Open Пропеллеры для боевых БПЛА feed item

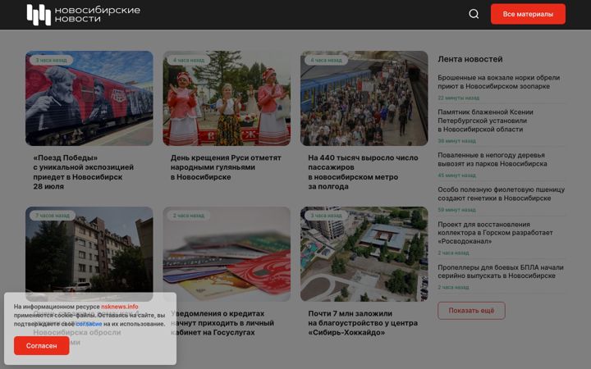point(501,271)
